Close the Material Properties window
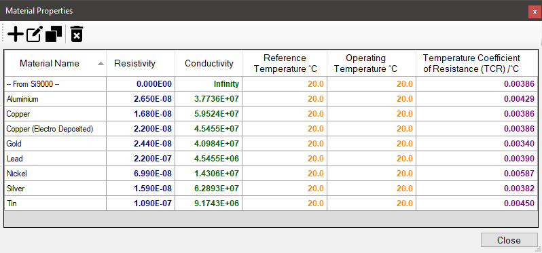Image resolution: width=542 pixels, height=253 pixels. click(535, 12)
